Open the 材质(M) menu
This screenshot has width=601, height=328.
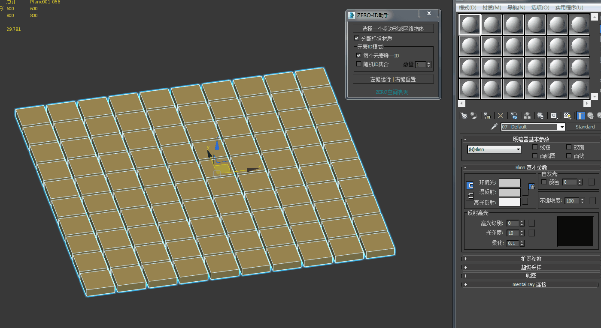[492, 8]
